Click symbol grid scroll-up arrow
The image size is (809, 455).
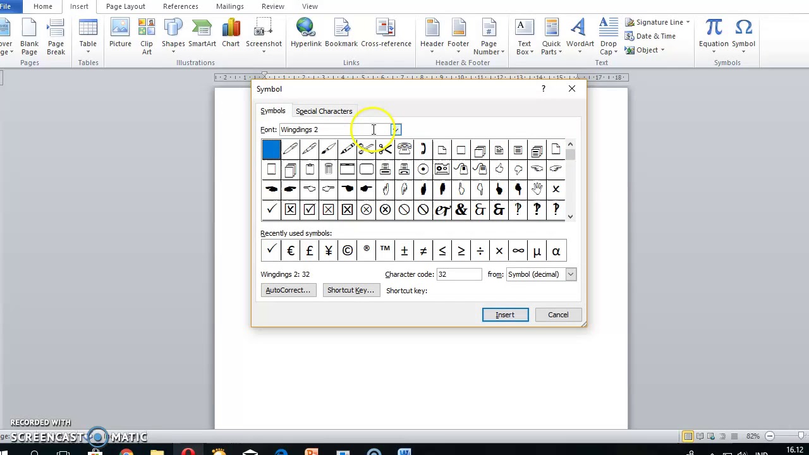pos(570,144)
